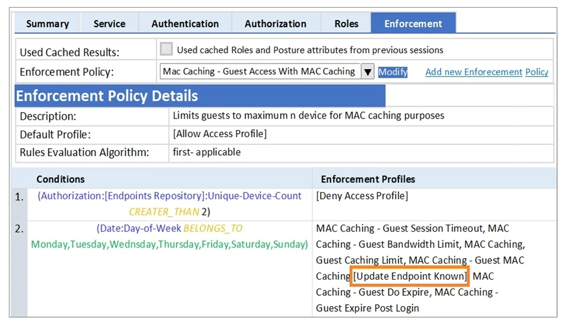This screenshot has height=321, width=564.
Task: Click the Enforcement Profiles column header
Action: pos(368,179)
